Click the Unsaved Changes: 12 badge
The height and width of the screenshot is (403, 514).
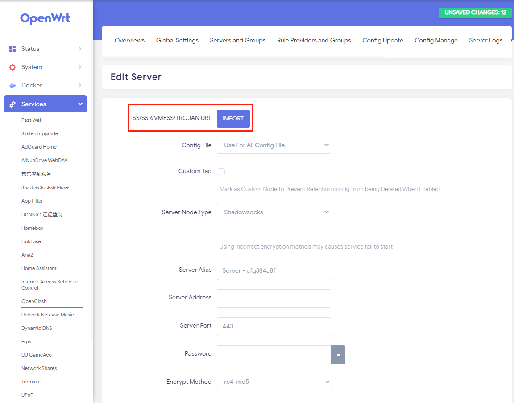click(x=475, y=12)
